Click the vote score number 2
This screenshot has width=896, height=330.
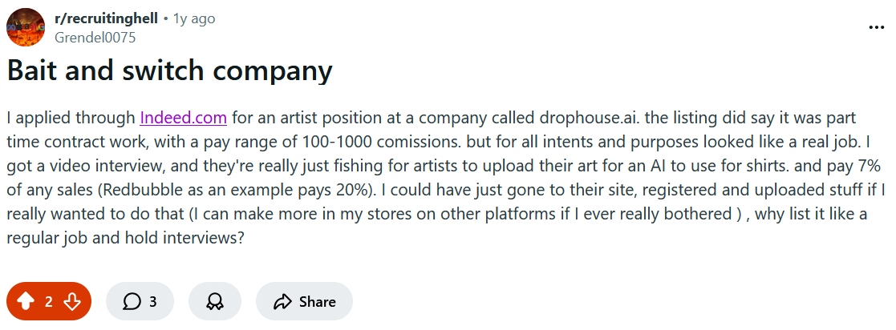tap(49, 302)
